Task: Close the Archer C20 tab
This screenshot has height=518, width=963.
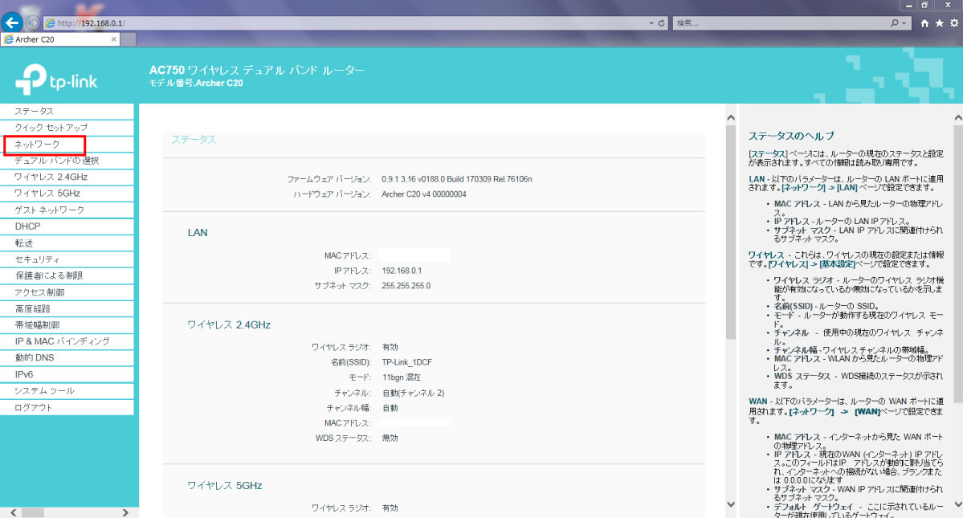Action: click(x=114, y=39)
